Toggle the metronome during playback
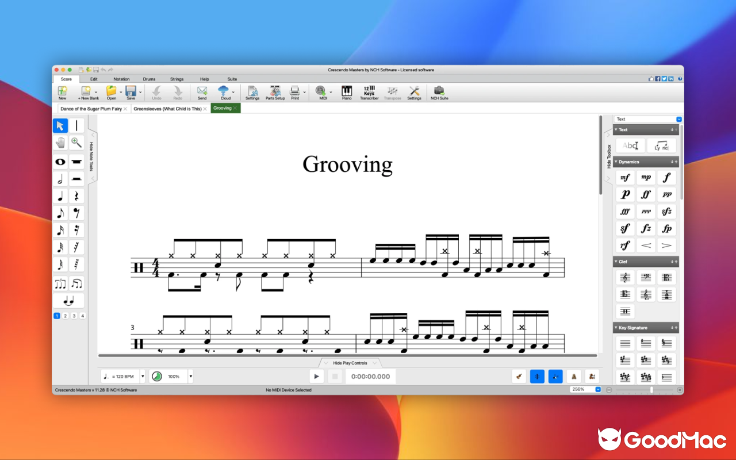Image resolution: width=736 pixels, height=460 pixels. point(574,376)
